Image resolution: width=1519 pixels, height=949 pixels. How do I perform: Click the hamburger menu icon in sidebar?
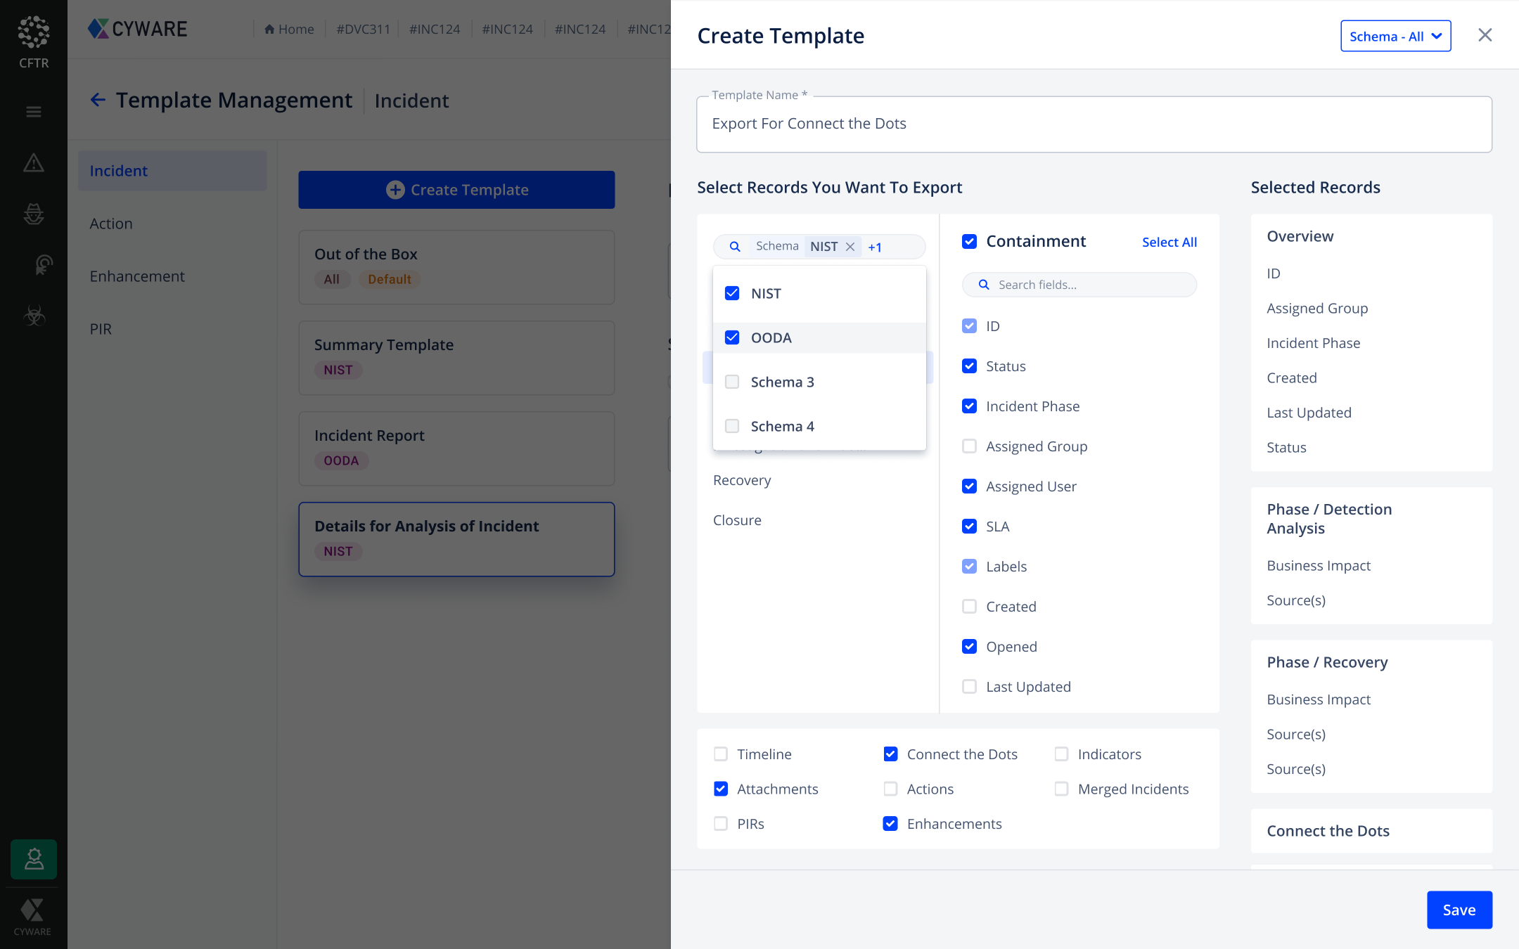34,112
